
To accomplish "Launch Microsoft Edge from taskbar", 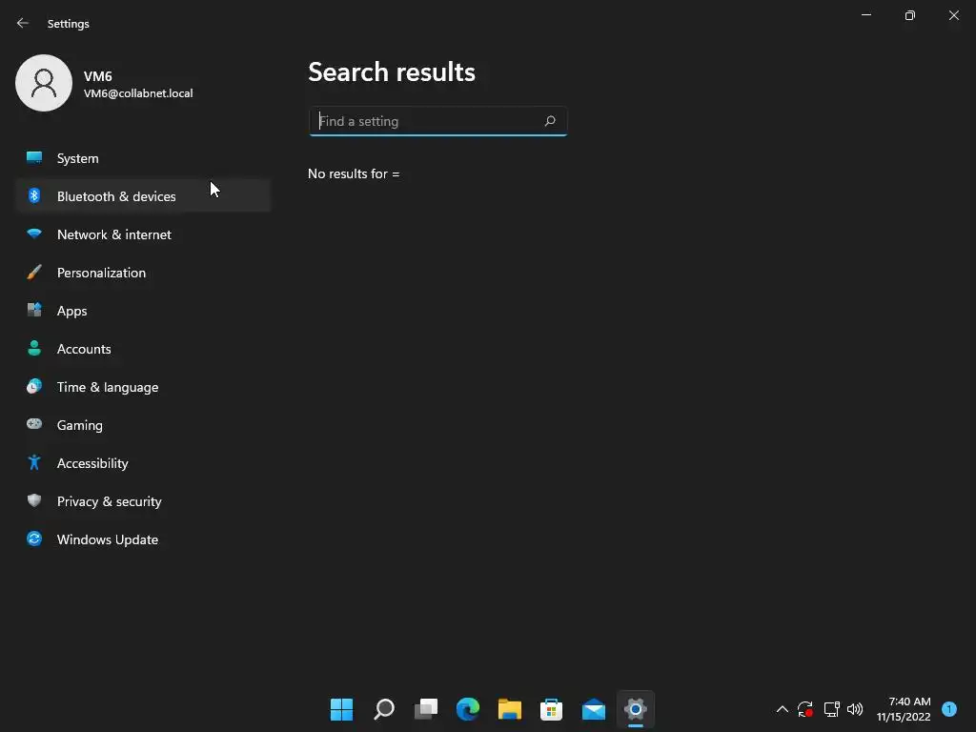I will [467, 709].
